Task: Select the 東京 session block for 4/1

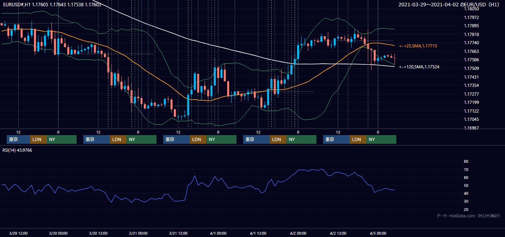Action: [256, 139]
